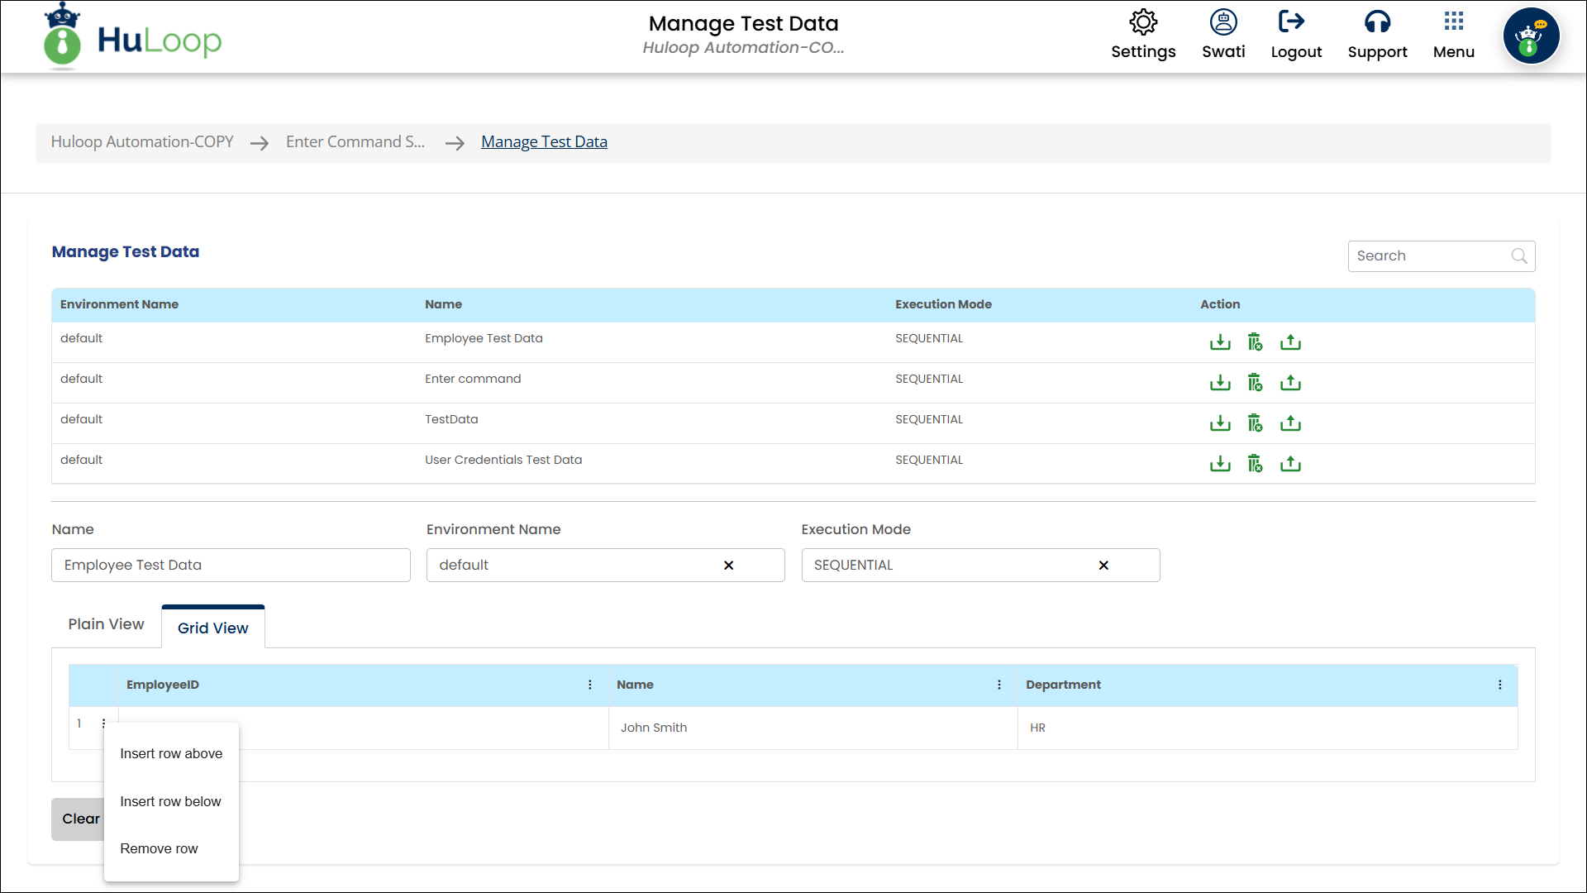Choose Insert row below

(171, 802)
